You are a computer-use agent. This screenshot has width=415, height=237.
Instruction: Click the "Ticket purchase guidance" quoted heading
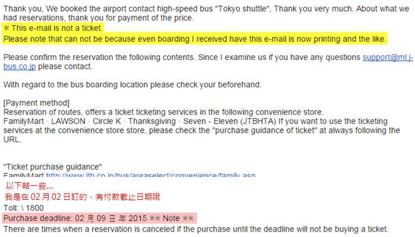click(x=53, y=167)
